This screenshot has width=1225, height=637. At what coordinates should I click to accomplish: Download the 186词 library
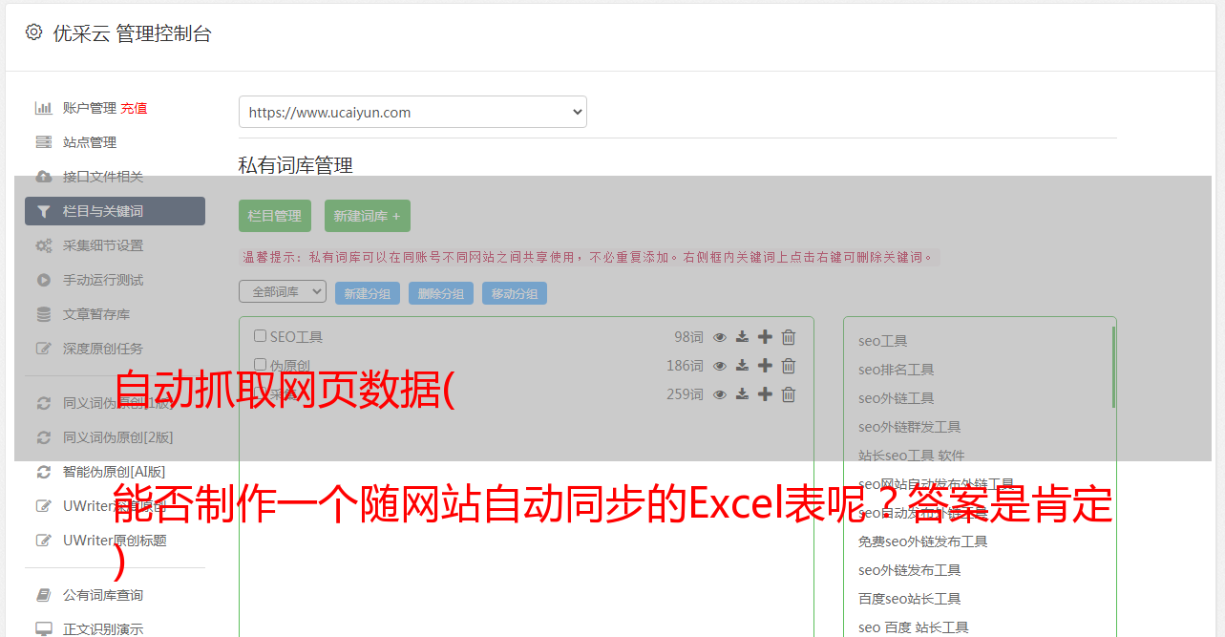point(742,366)
